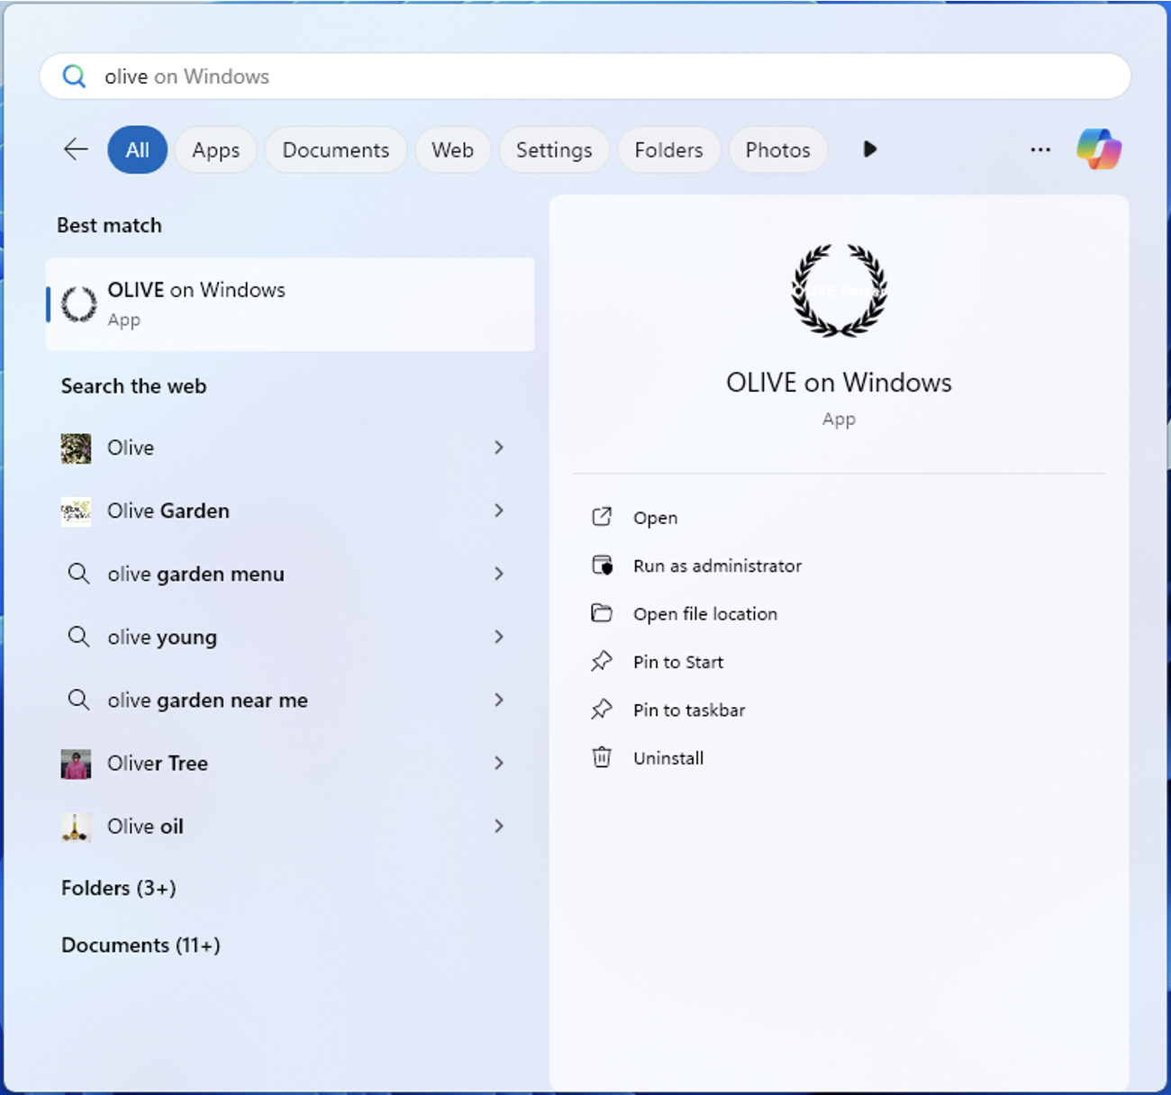
Task: Select the Oliver Tree image icon
Action: (x=77, y=763)
